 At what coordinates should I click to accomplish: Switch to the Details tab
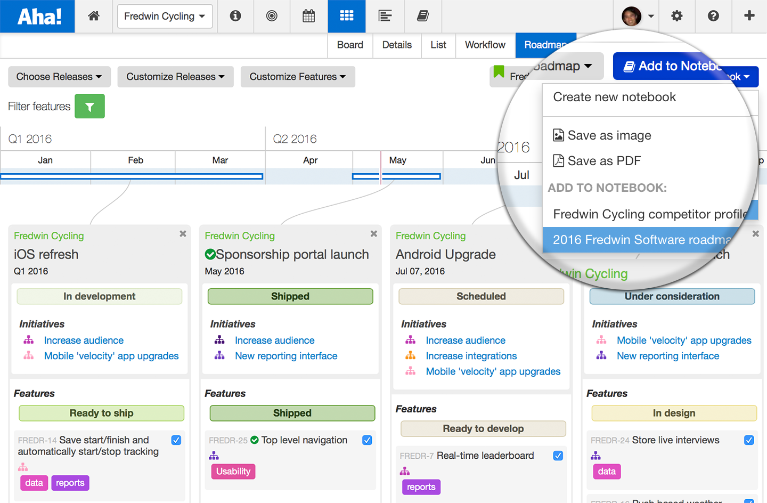tap(397, 45)
